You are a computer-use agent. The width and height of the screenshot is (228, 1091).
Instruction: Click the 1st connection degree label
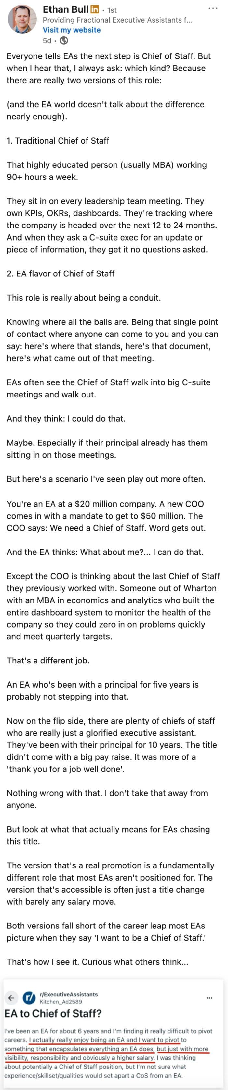[112, 10]
